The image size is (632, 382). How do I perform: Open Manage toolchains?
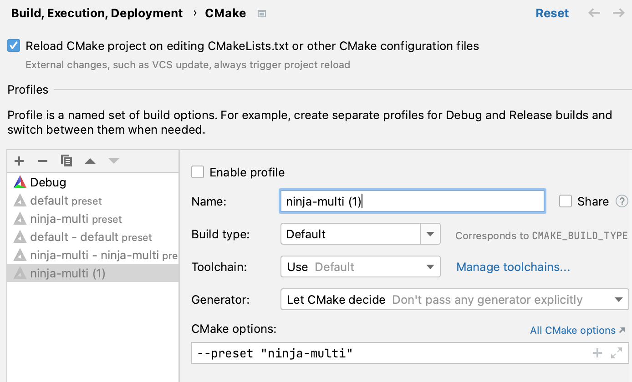coord(513,267)
